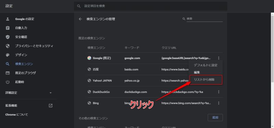Click the その他の検索エンジン section heading
The width and height of the screenshot is (274, 128).
93,118
